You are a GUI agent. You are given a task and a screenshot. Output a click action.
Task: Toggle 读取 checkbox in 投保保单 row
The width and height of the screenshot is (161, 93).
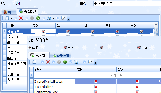(43, 31)
